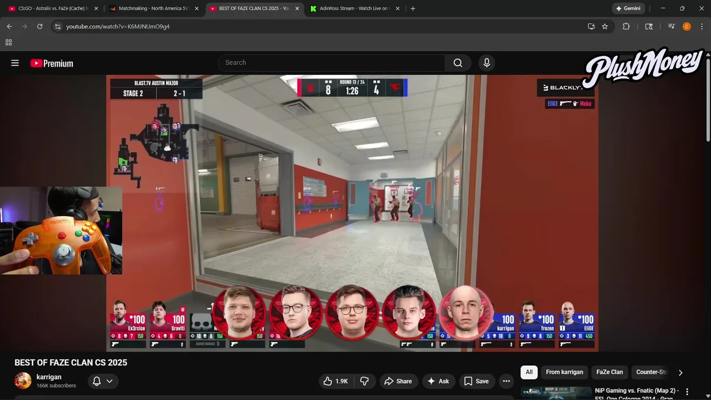Switch to the Matchmaking North America tab
Viewport: 711px width, 400px height.
point(154,8)
